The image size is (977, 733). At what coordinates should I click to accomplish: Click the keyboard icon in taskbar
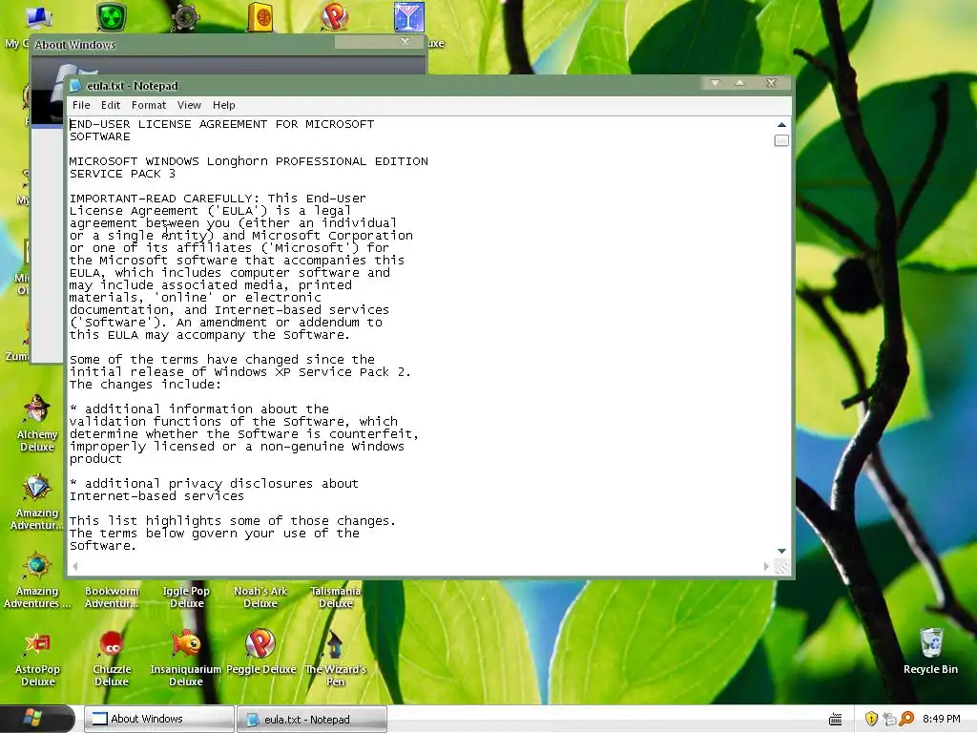(836, 720)
